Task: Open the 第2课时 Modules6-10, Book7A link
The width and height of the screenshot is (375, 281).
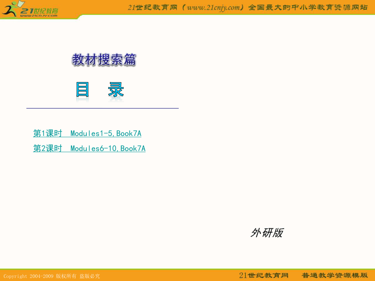Action: pyautogui.click(x=89, y=149)
